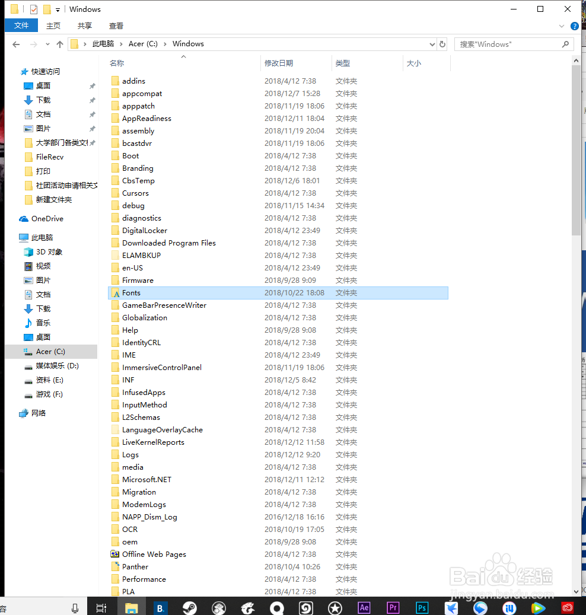The image size is (586, 615).
Task: Click the Offline Web Pages icon
Action: point(115,554)
